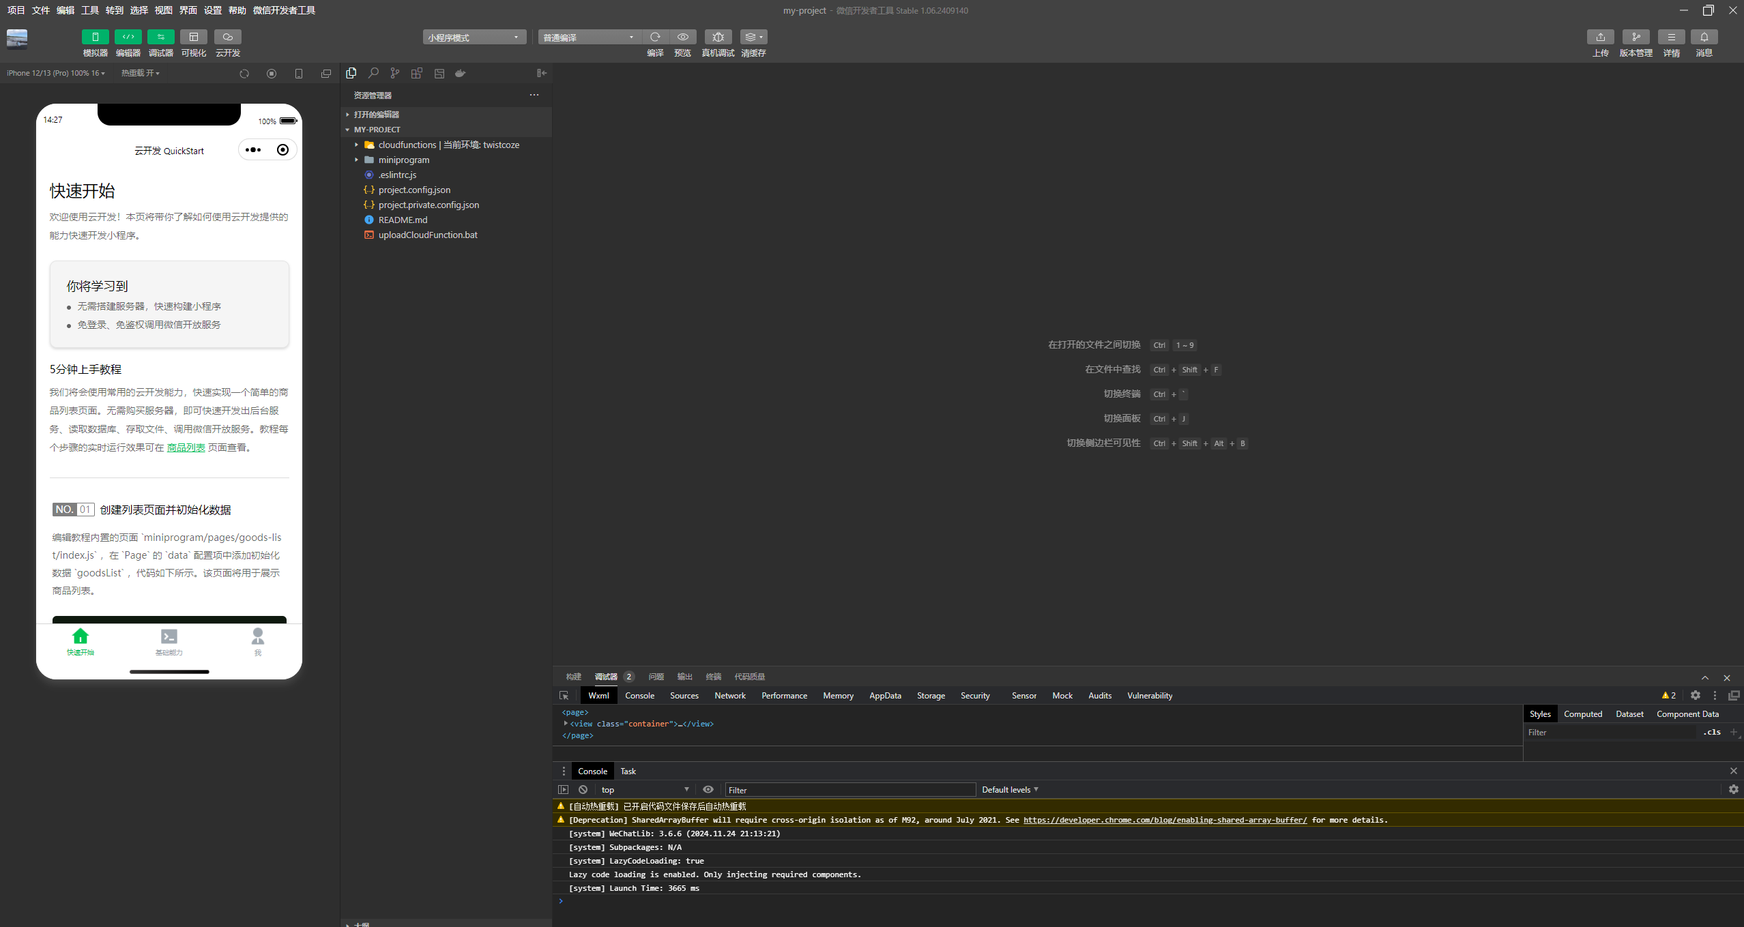Click the 上传 upload icon
The width and height of the screenshot is (1744, 927).
(x=1600, y=37)
